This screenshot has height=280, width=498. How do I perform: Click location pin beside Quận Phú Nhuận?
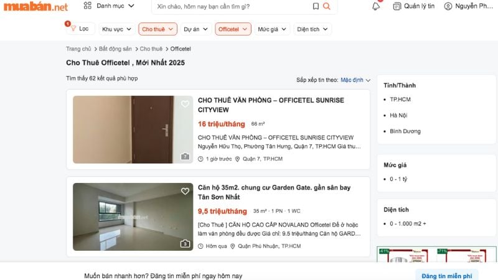pyautogui.click(x=232, y=246)
